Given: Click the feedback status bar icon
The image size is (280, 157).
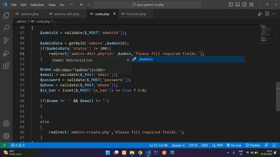Looking at the screenshot, I should pos(266,145).
